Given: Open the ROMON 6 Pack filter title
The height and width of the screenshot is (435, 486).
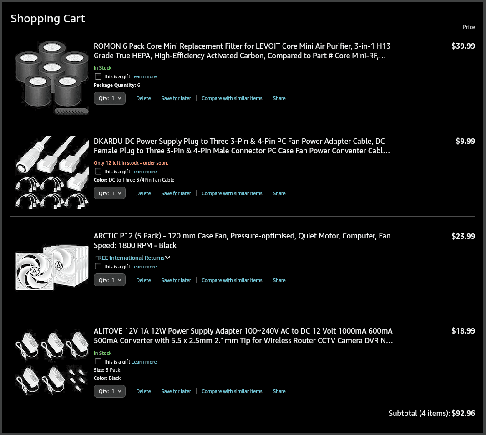Looking at the screenshot, I should pos(242,51).
